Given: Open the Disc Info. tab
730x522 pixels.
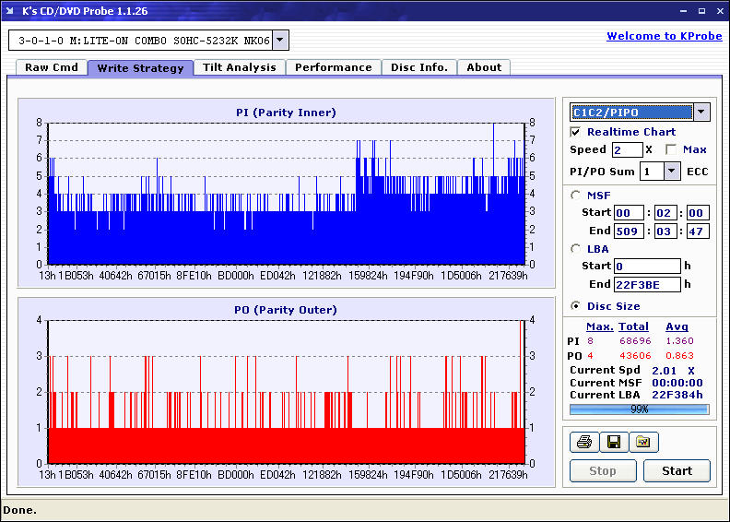Looking at the screenshot, I should click(x=418, y=67).
